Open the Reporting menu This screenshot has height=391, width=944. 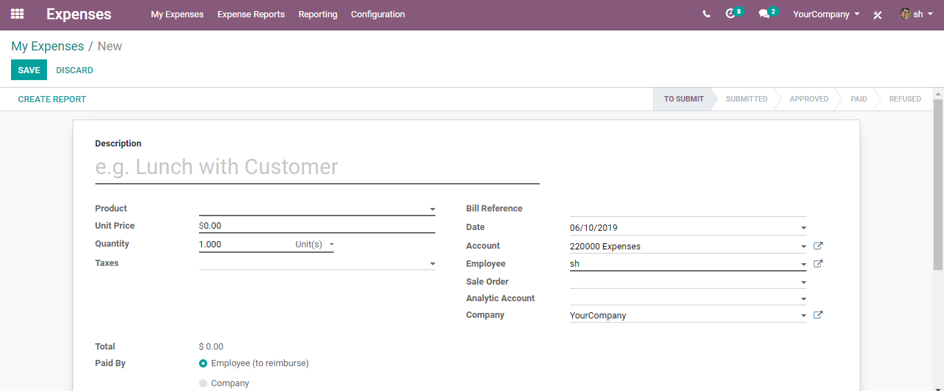point(318,15)
